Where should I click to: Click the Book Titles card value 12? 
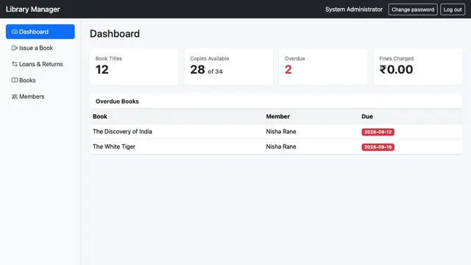(102, 70)
